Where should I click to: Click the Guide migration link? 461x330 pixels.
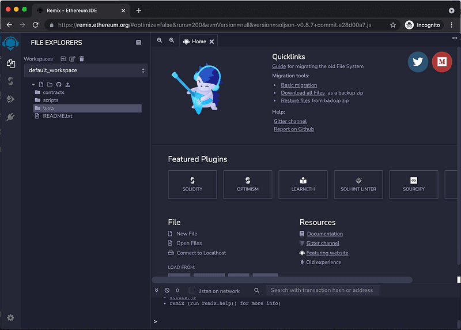(279, 66)
